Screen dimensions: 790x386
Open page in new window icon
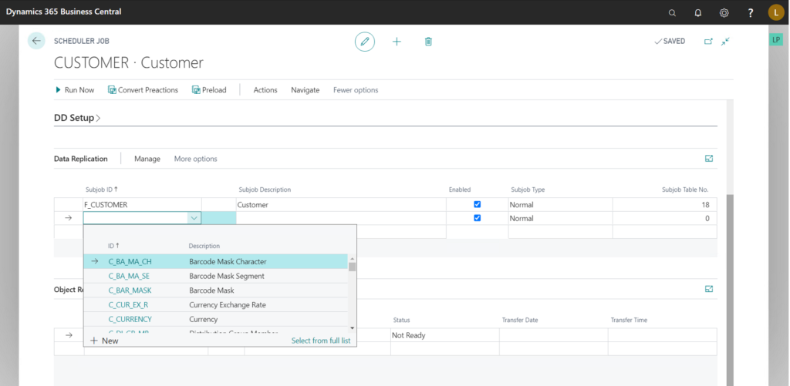[708, 42]
